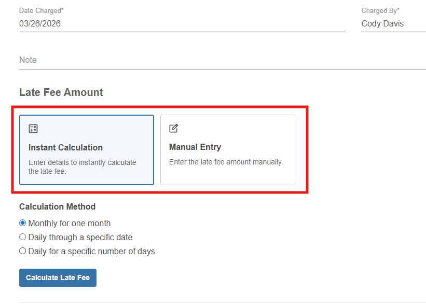Choose Daily through a specific date radio

(x=22, y=237)
